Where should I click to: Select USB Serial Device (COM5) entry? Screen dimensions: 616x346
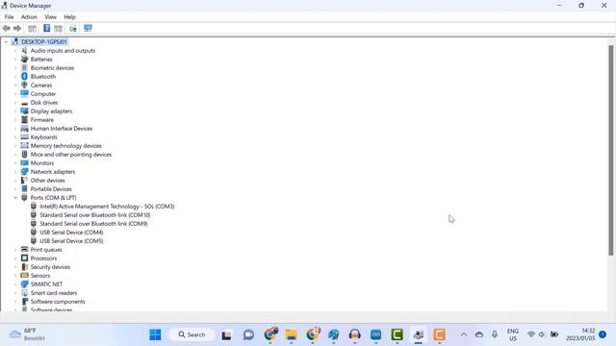click(71, 241)
